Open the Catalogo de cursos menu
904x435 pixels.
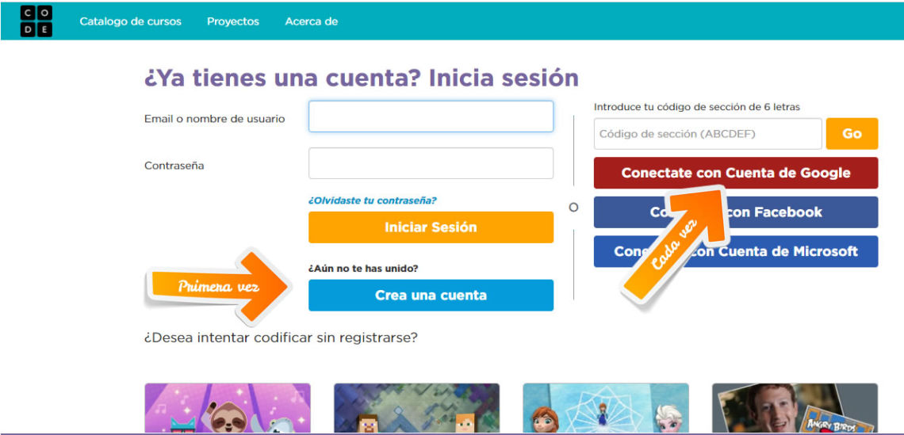130,21
